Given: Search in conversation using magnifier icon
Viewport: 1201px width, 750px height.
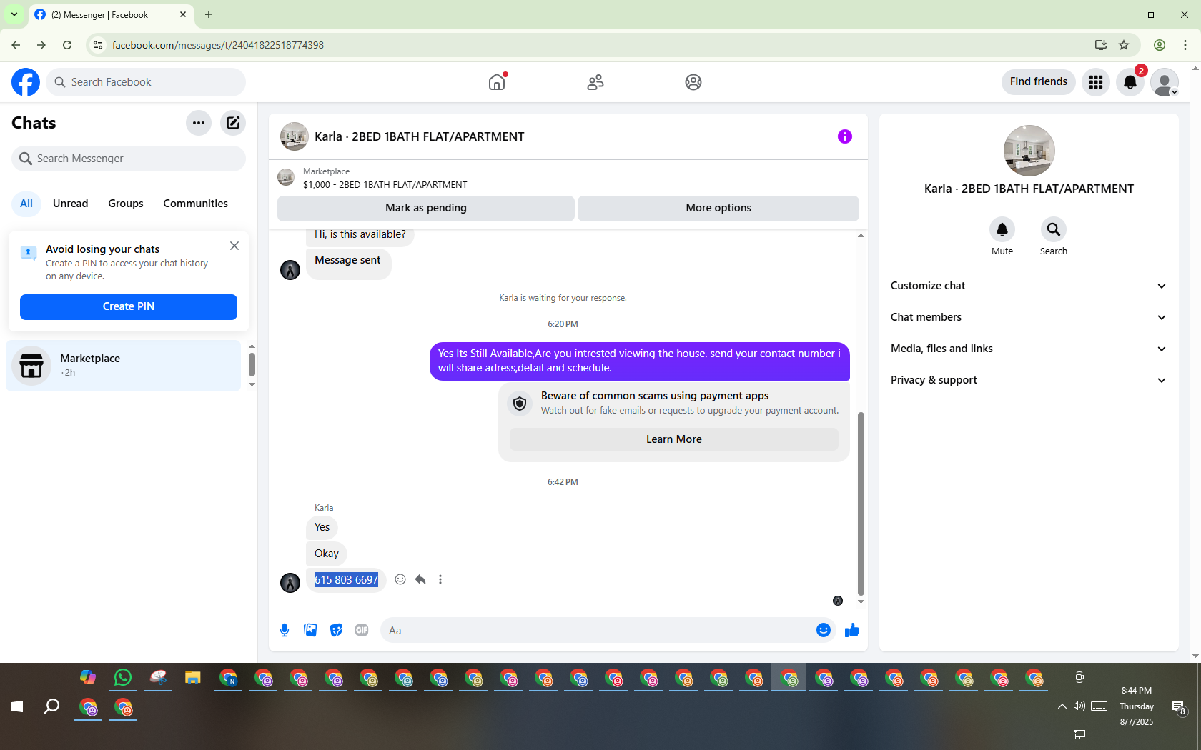Looking at the screenshot, I should 1054,229.
